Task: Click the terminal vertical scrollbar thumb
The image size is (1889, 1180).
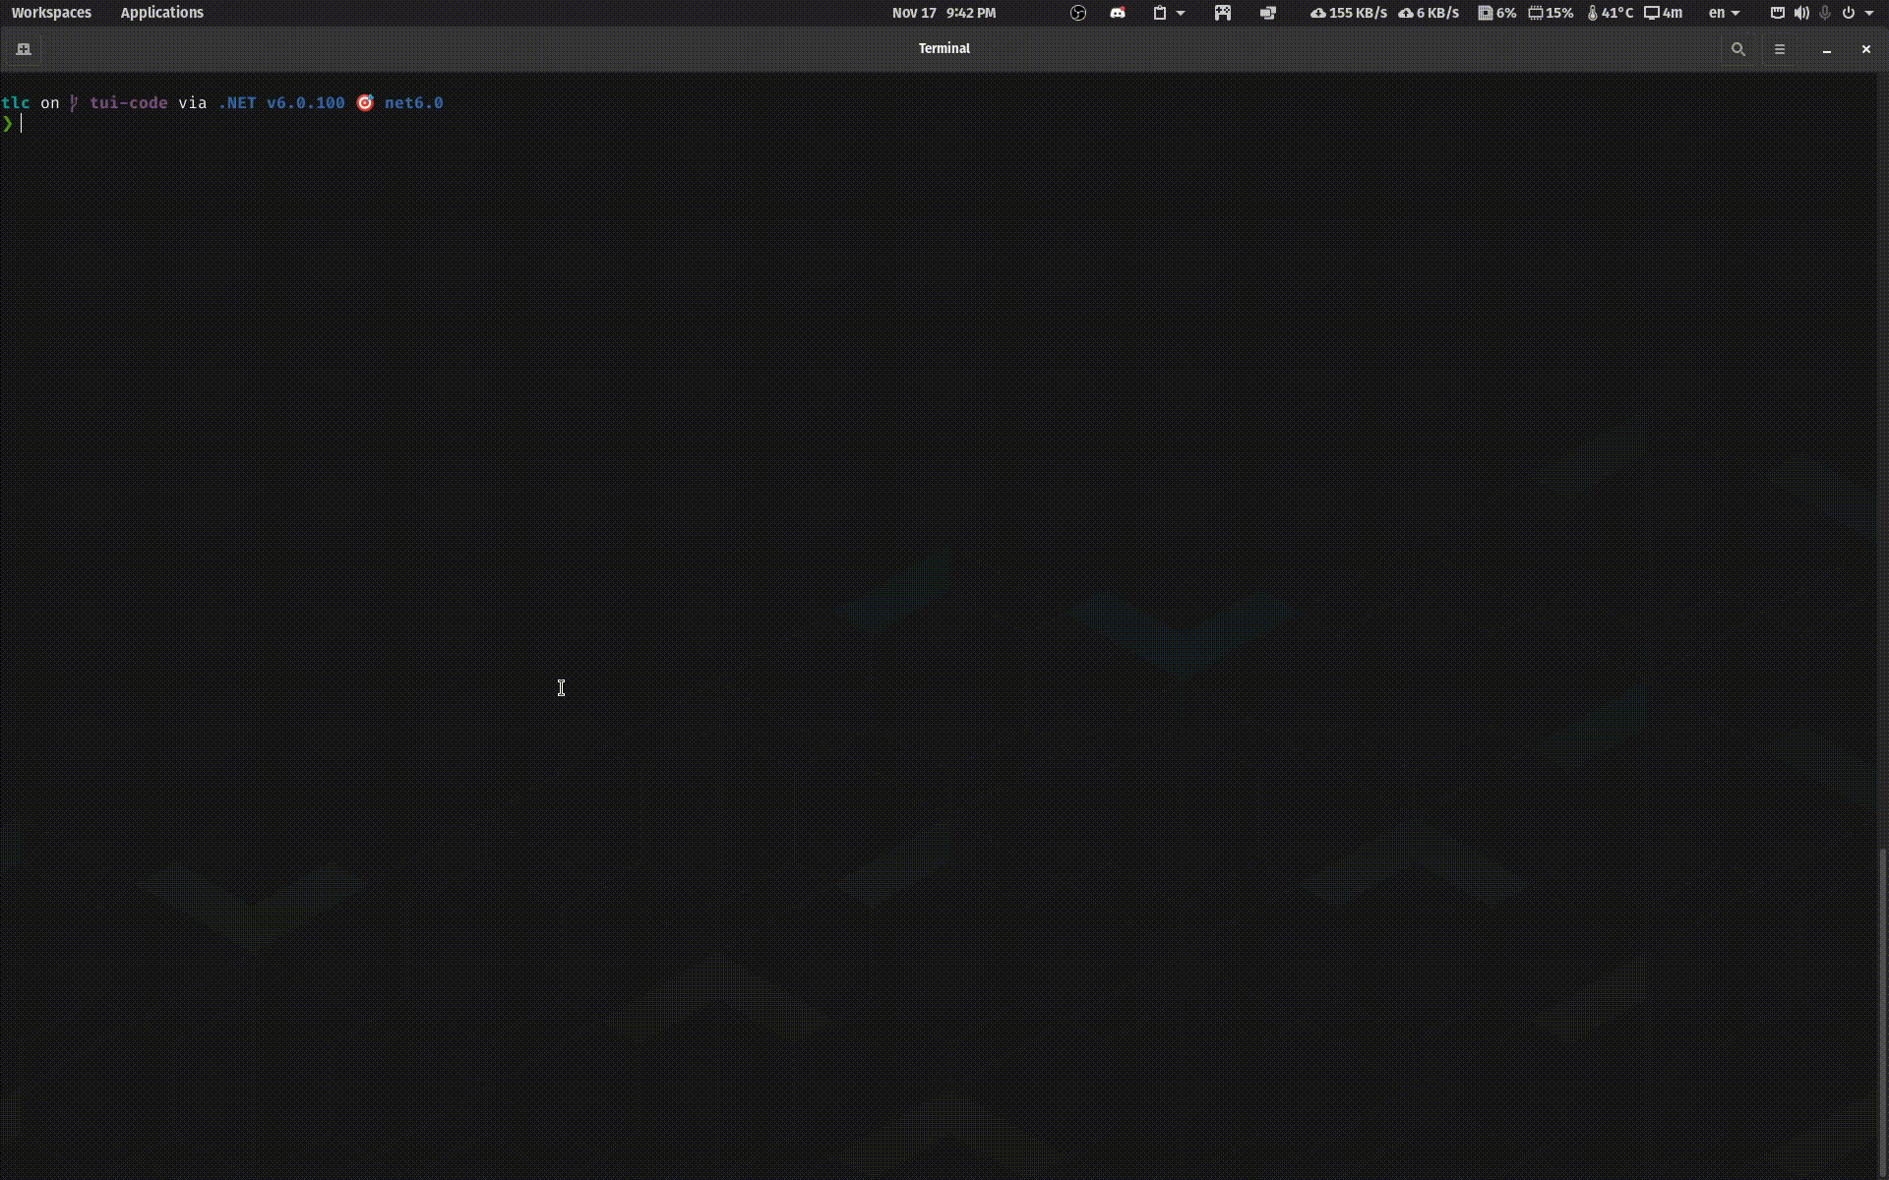Action: pos(1882,1013)
